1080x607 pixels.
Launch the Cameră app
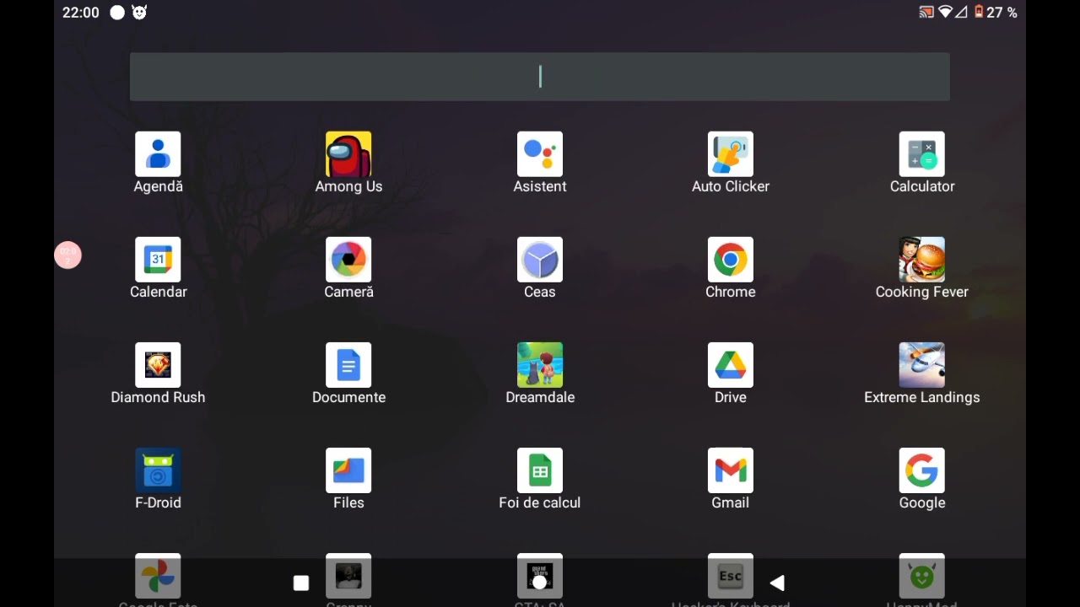click(x=348, y=260)
